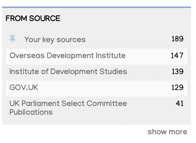Click the 189 count for key sources
Image resolution: width=196 pixels, height=143 pixels.
[177, 39]
